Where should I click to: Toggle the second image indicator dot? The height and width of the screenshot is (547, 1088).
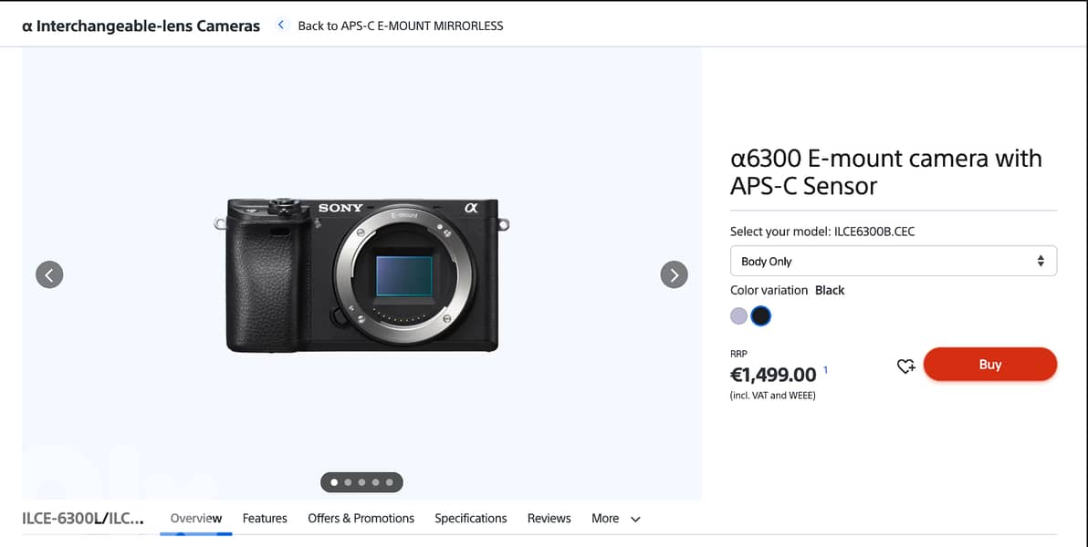(x=348, y=482)
